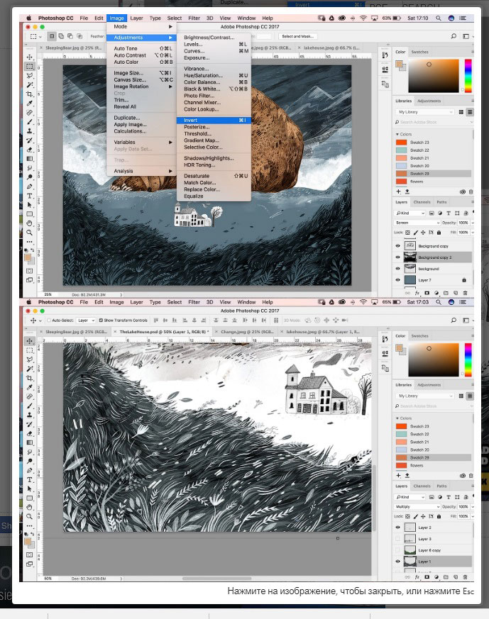Image resolution: width=489 pixels, height=619 pixels.
Task: Click foreground color swatch in upper Color panel
Action: [400, 64]
